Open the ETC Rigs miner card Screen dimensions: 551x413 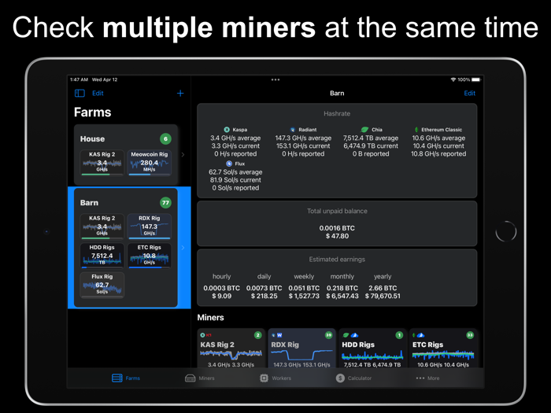coord(443,348)
